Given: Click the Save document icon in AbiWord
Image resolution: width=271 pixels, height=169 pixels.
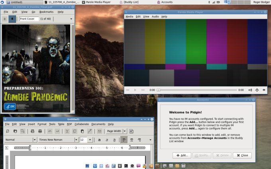Looking at the screenshot, I should (x=23, y=131).
